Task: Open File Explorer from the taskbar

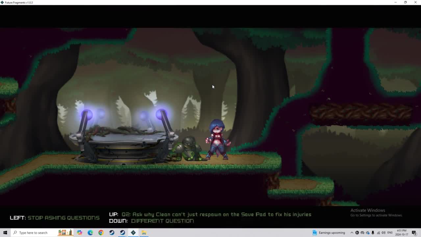Action: (x=144, y=233)
